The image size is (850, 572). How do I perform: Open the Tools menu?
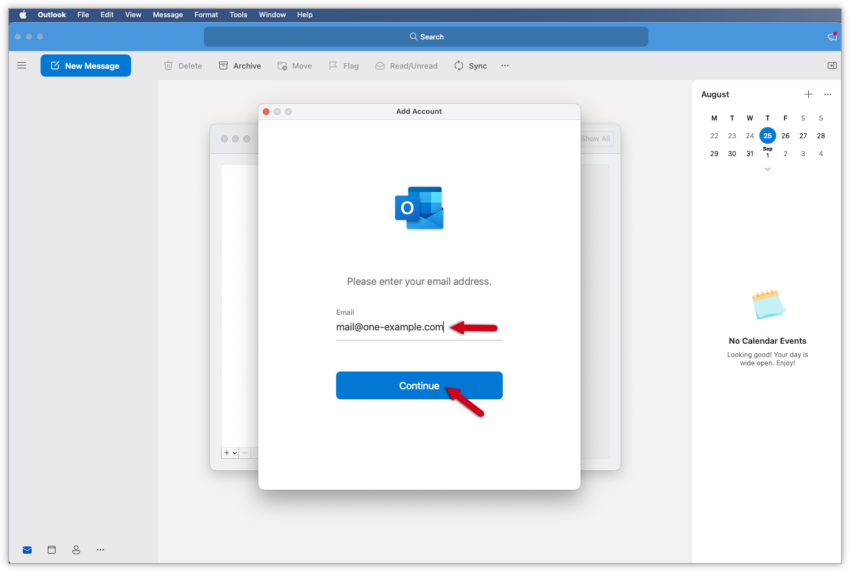click(238, 15)
